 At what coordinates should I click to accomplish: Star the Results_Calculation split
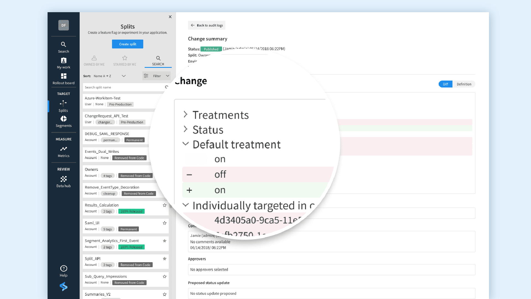click(165, 205)
